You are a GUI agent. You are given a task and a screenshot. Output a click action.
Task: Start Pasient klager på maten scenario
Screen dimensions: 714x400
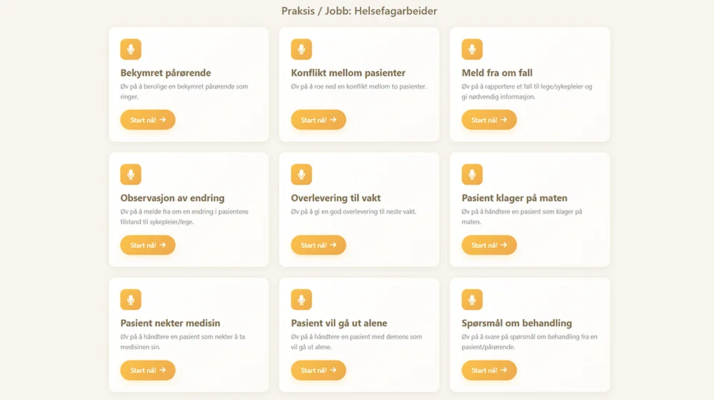(x=489, y=245)
